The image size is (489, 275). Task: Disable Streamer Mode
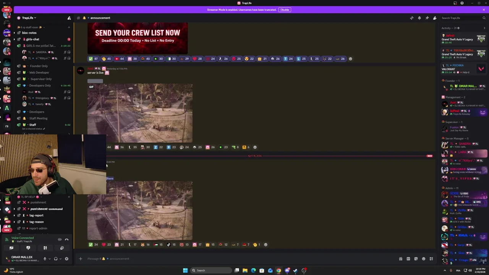pos(285,10)
